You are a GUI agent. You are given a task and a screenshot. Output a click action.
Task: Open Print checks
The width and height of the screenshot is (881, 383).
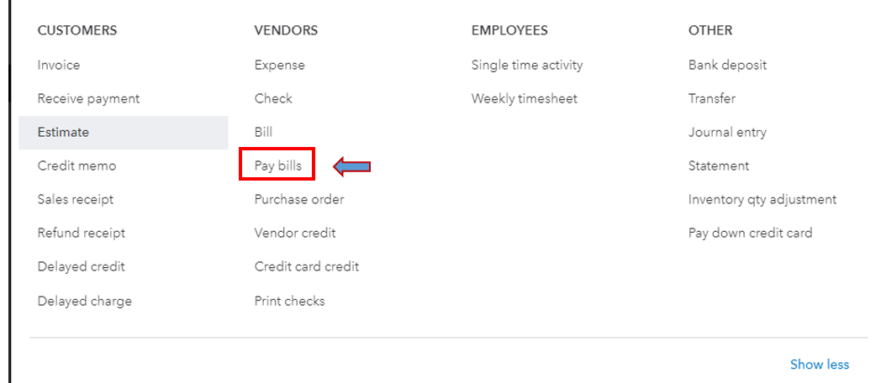pyautogui.click(x=289, y=301)
